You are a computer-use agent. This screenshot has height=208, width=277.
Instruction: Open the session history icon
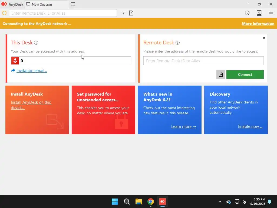pos(247,13)
